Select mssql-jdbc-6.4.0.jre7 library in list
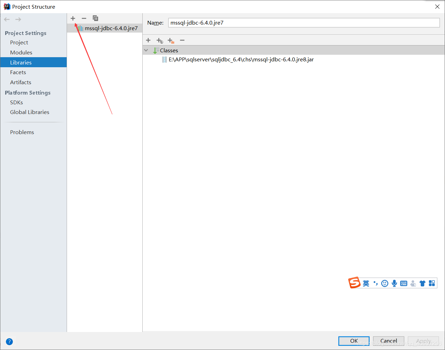Viewport: 445px width, 350px height. [x=104, y=28]
